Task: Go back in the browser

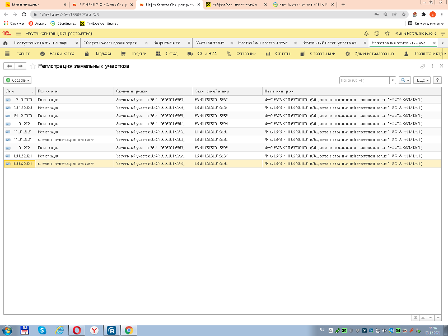Action: (x=6, y=15)
